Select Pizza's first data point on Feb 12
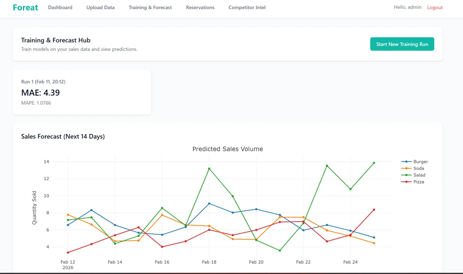463x274 pixels. tap(68, 252)
